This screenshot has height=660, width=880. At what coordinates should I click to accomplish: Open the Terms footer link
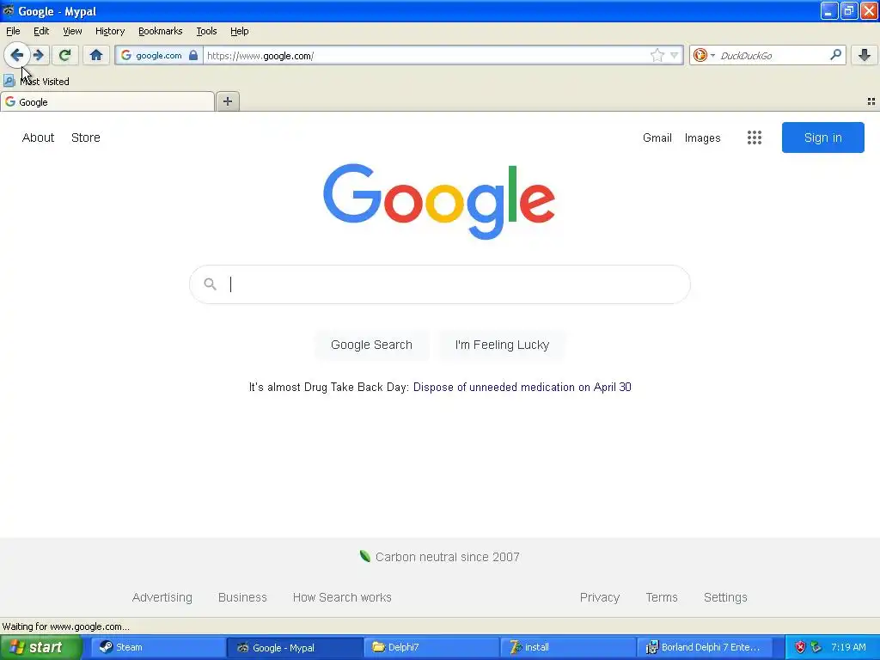(x=662, y=597)
